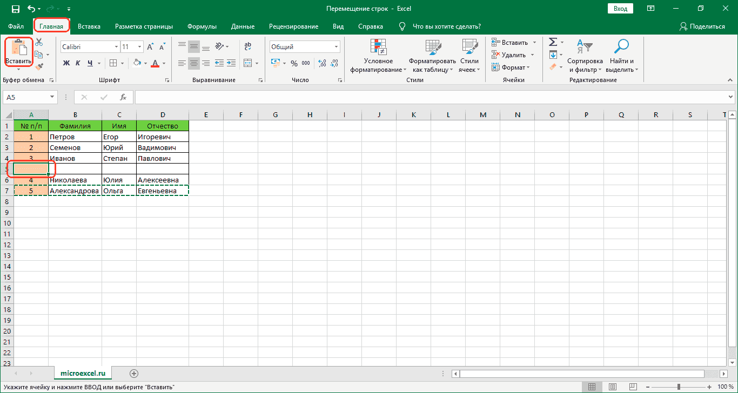
Task: Switch to the Вставка ribbon tab
Action: [x=89, y=26]
